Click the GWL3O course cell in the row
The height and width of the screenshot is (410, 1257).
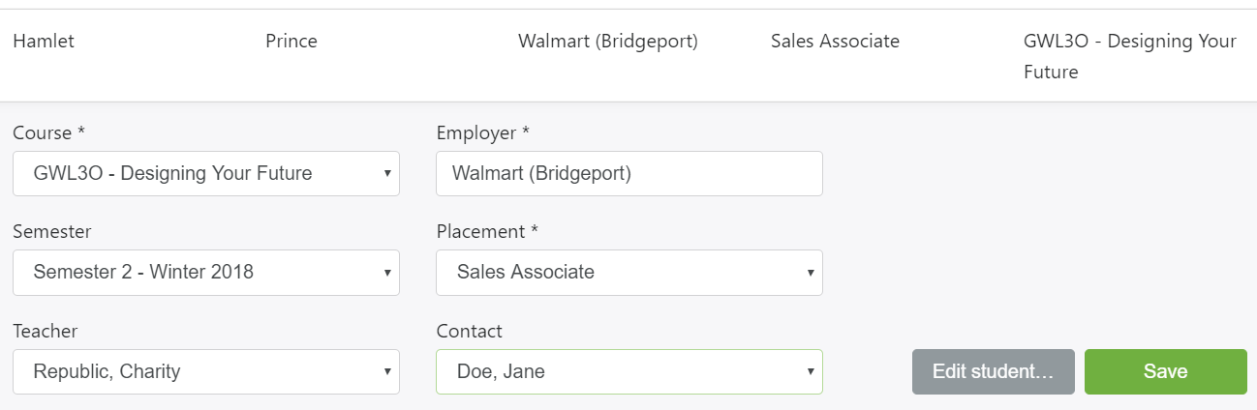(x=1129, y=56)
